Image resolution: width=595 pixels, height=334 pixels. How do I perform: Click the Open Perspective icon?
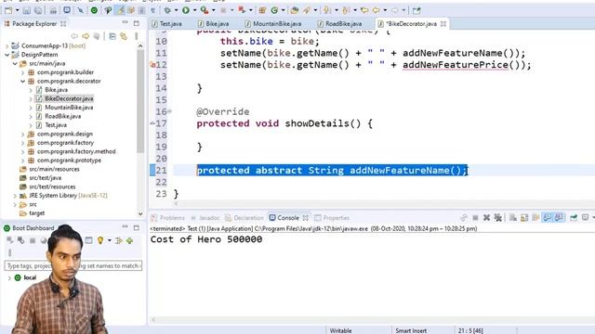pos(416,10)
